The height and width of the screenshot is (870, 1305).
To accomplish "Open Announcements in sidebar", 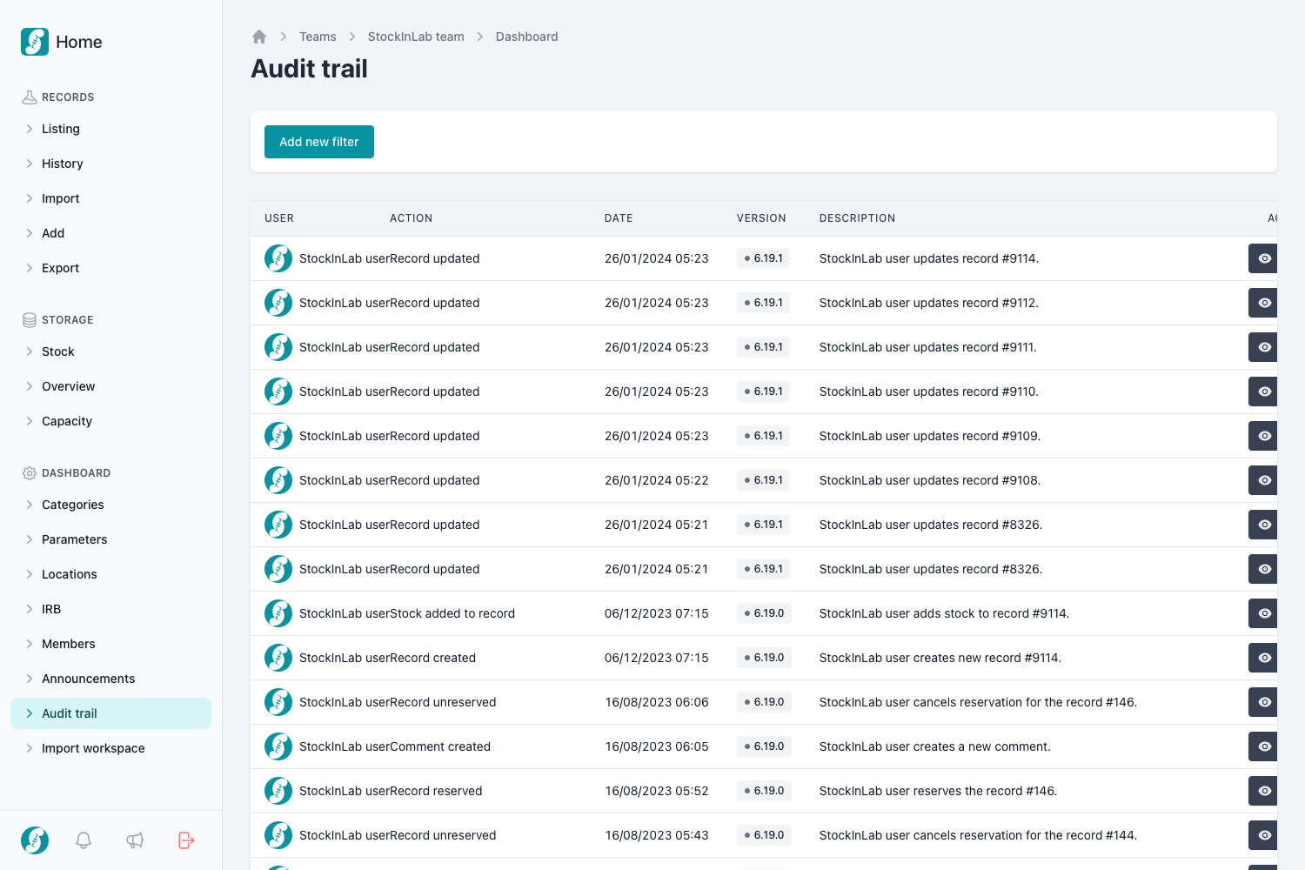I will coord(110,679).
